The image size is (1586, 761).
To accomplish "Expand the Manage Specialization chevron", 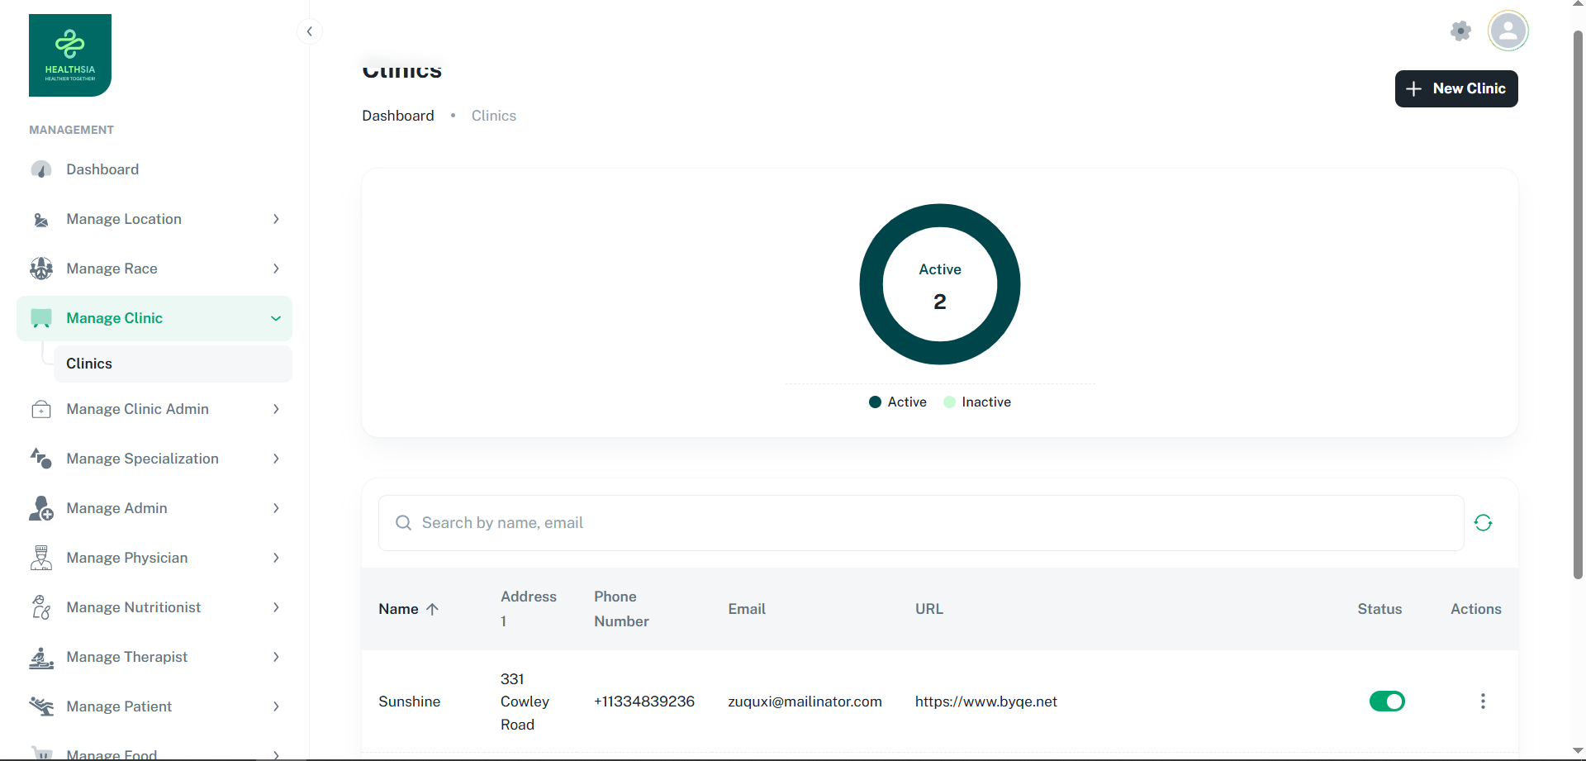I will [276, 459].
